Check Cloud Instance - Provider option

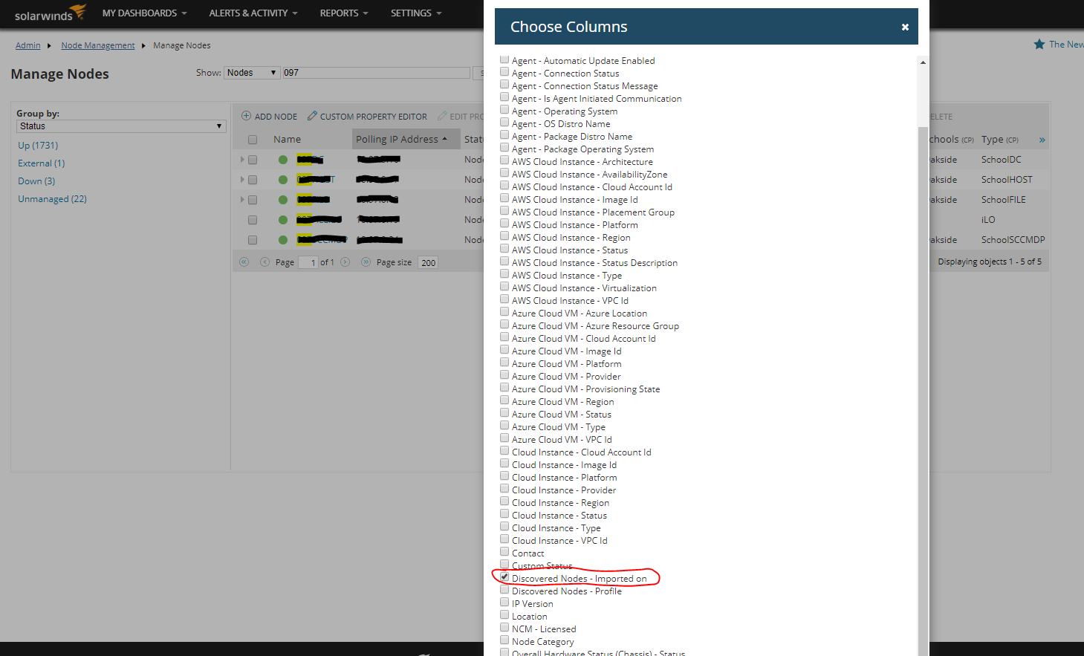(x=504, y=489)
